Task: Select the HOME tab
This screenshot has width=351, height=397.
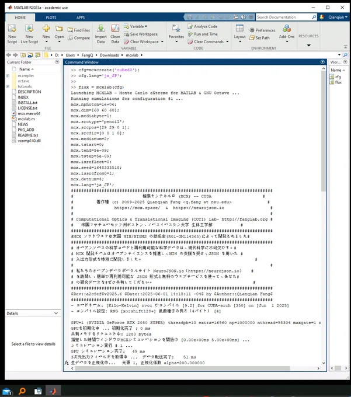Action: click(20, 18)
